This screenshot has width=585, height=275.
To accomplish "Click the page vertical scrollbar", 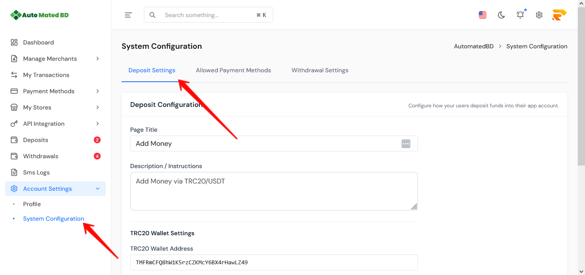I will tap(581, 86).
